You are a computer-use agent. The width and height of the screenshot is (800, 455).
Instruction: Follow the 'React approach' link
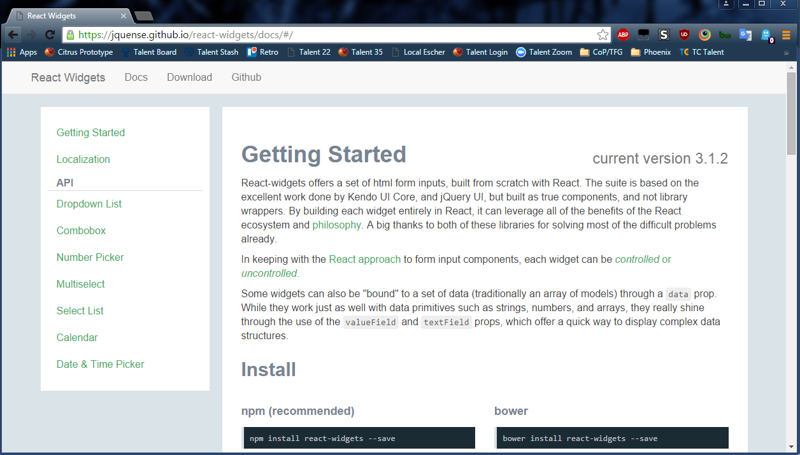365,259
